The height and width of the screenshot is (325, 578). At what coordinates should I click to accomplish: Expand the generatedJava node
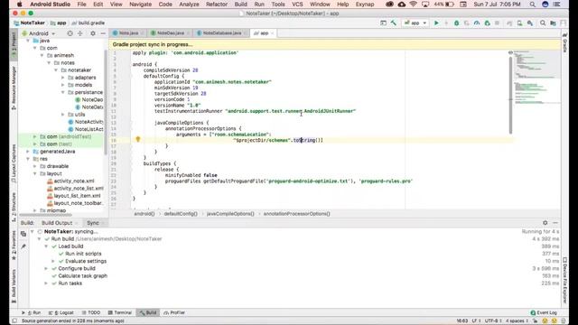point(28,152)
